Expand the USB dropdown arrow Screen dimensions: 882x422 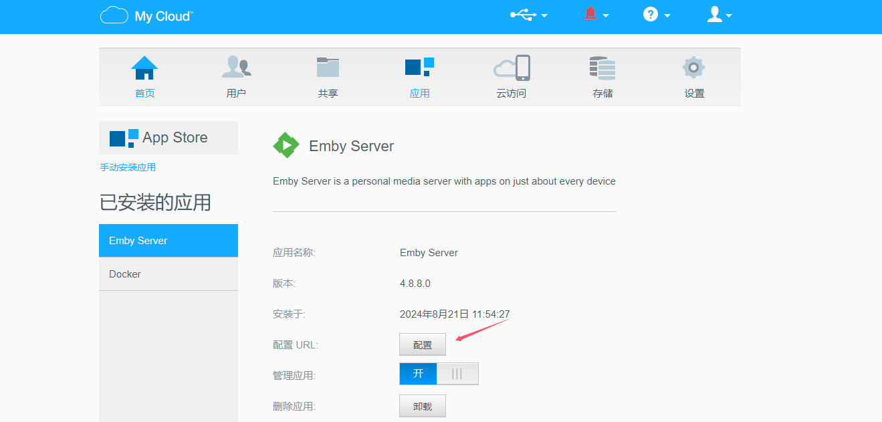click(544, 16)
